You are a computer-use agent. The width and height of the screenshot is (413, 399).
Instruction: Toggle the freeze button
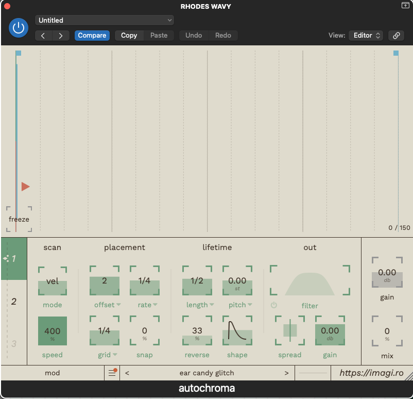coord(19,219)
